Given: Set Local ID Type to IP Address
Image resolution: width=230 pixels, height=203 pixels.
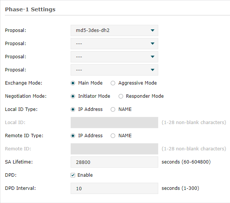Looking at the screenshot, I should [73, 109].
